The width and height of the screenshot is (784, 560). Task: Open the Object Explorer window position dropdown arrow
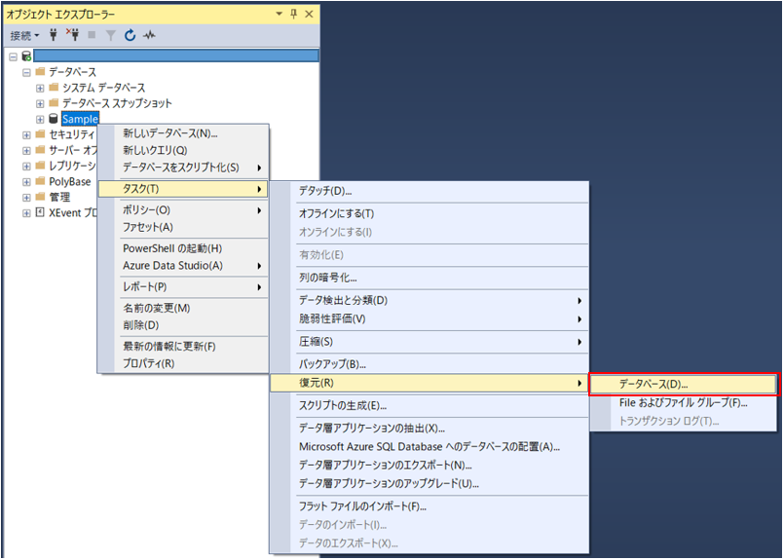[279, 14]
